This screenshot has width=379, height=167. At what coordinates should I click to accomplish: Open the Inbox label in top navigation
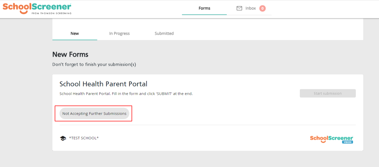coord(250,8)
